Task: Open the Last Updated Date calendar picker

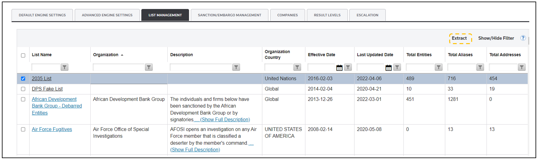Action: click(x=388, y=67)
